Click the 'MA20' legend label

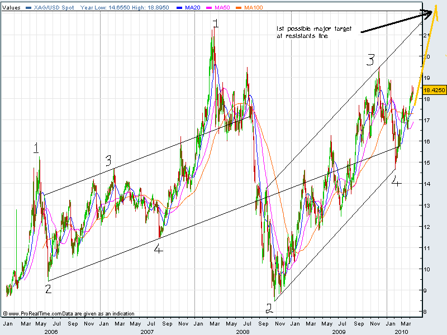point(193,8)
